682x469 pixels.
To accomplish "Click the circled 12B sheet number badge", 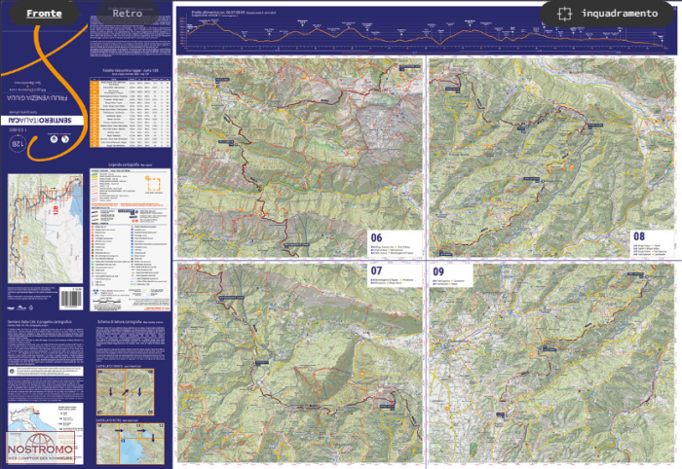I will pos(18,144).
